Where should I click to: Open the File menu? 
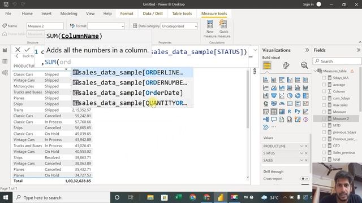(x=8, y=14)
